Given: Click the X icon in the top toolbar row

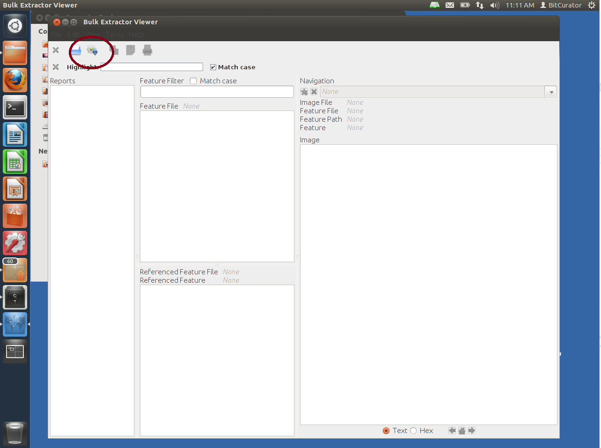Looking at the screenshot, I should [x=56, y=50].
